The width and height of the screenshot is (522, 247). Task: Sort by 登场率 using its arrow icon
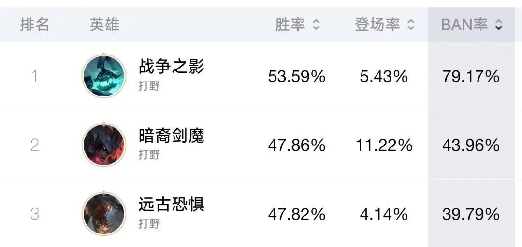411,25
